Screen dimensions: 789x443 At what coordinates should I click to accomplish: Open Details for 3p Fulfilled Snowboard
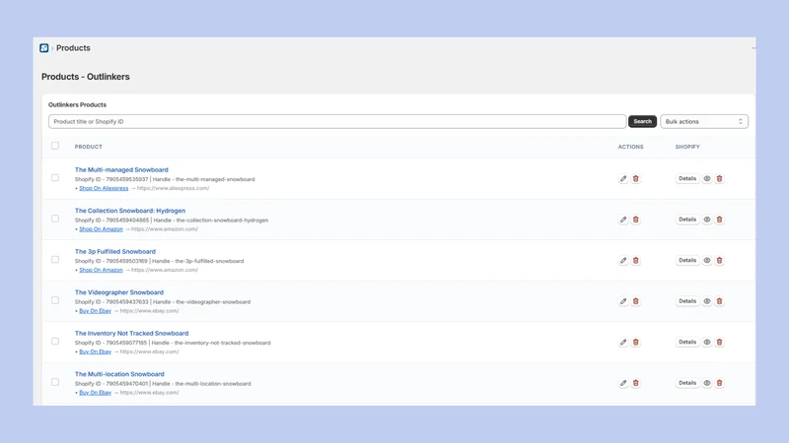tap(687, 261)
